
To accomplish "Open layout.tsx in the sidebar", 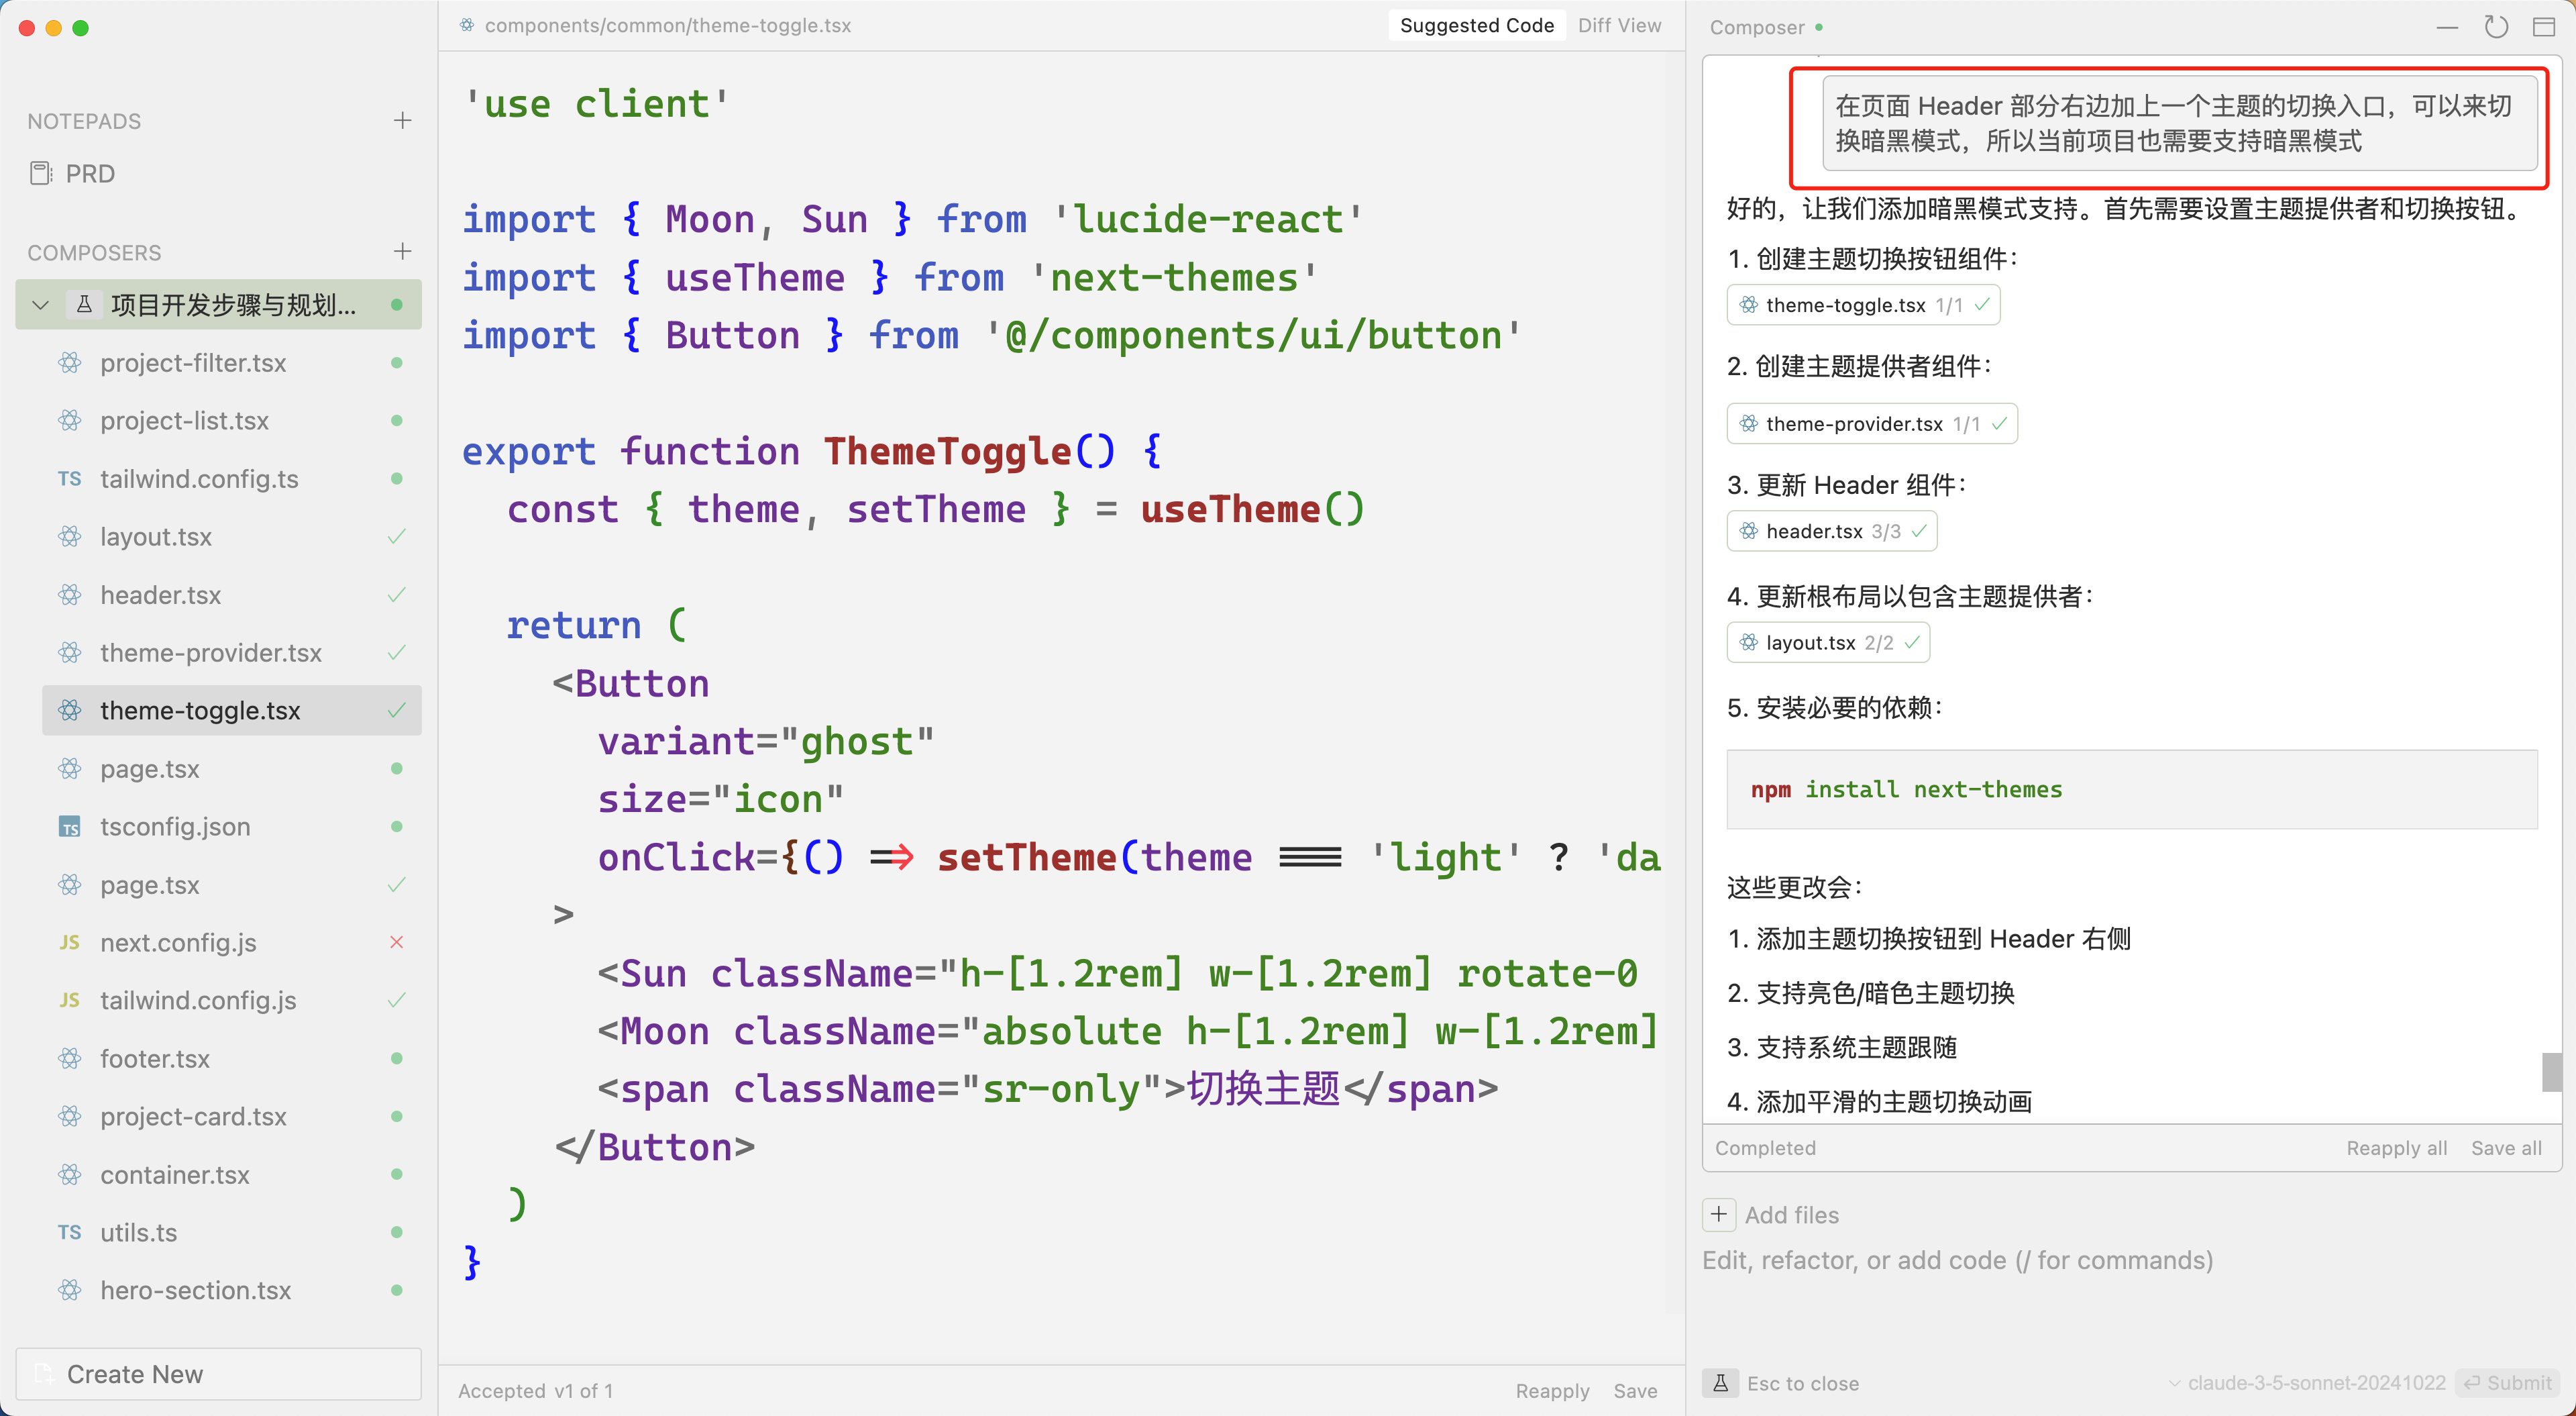I will [x=232, y=536].
